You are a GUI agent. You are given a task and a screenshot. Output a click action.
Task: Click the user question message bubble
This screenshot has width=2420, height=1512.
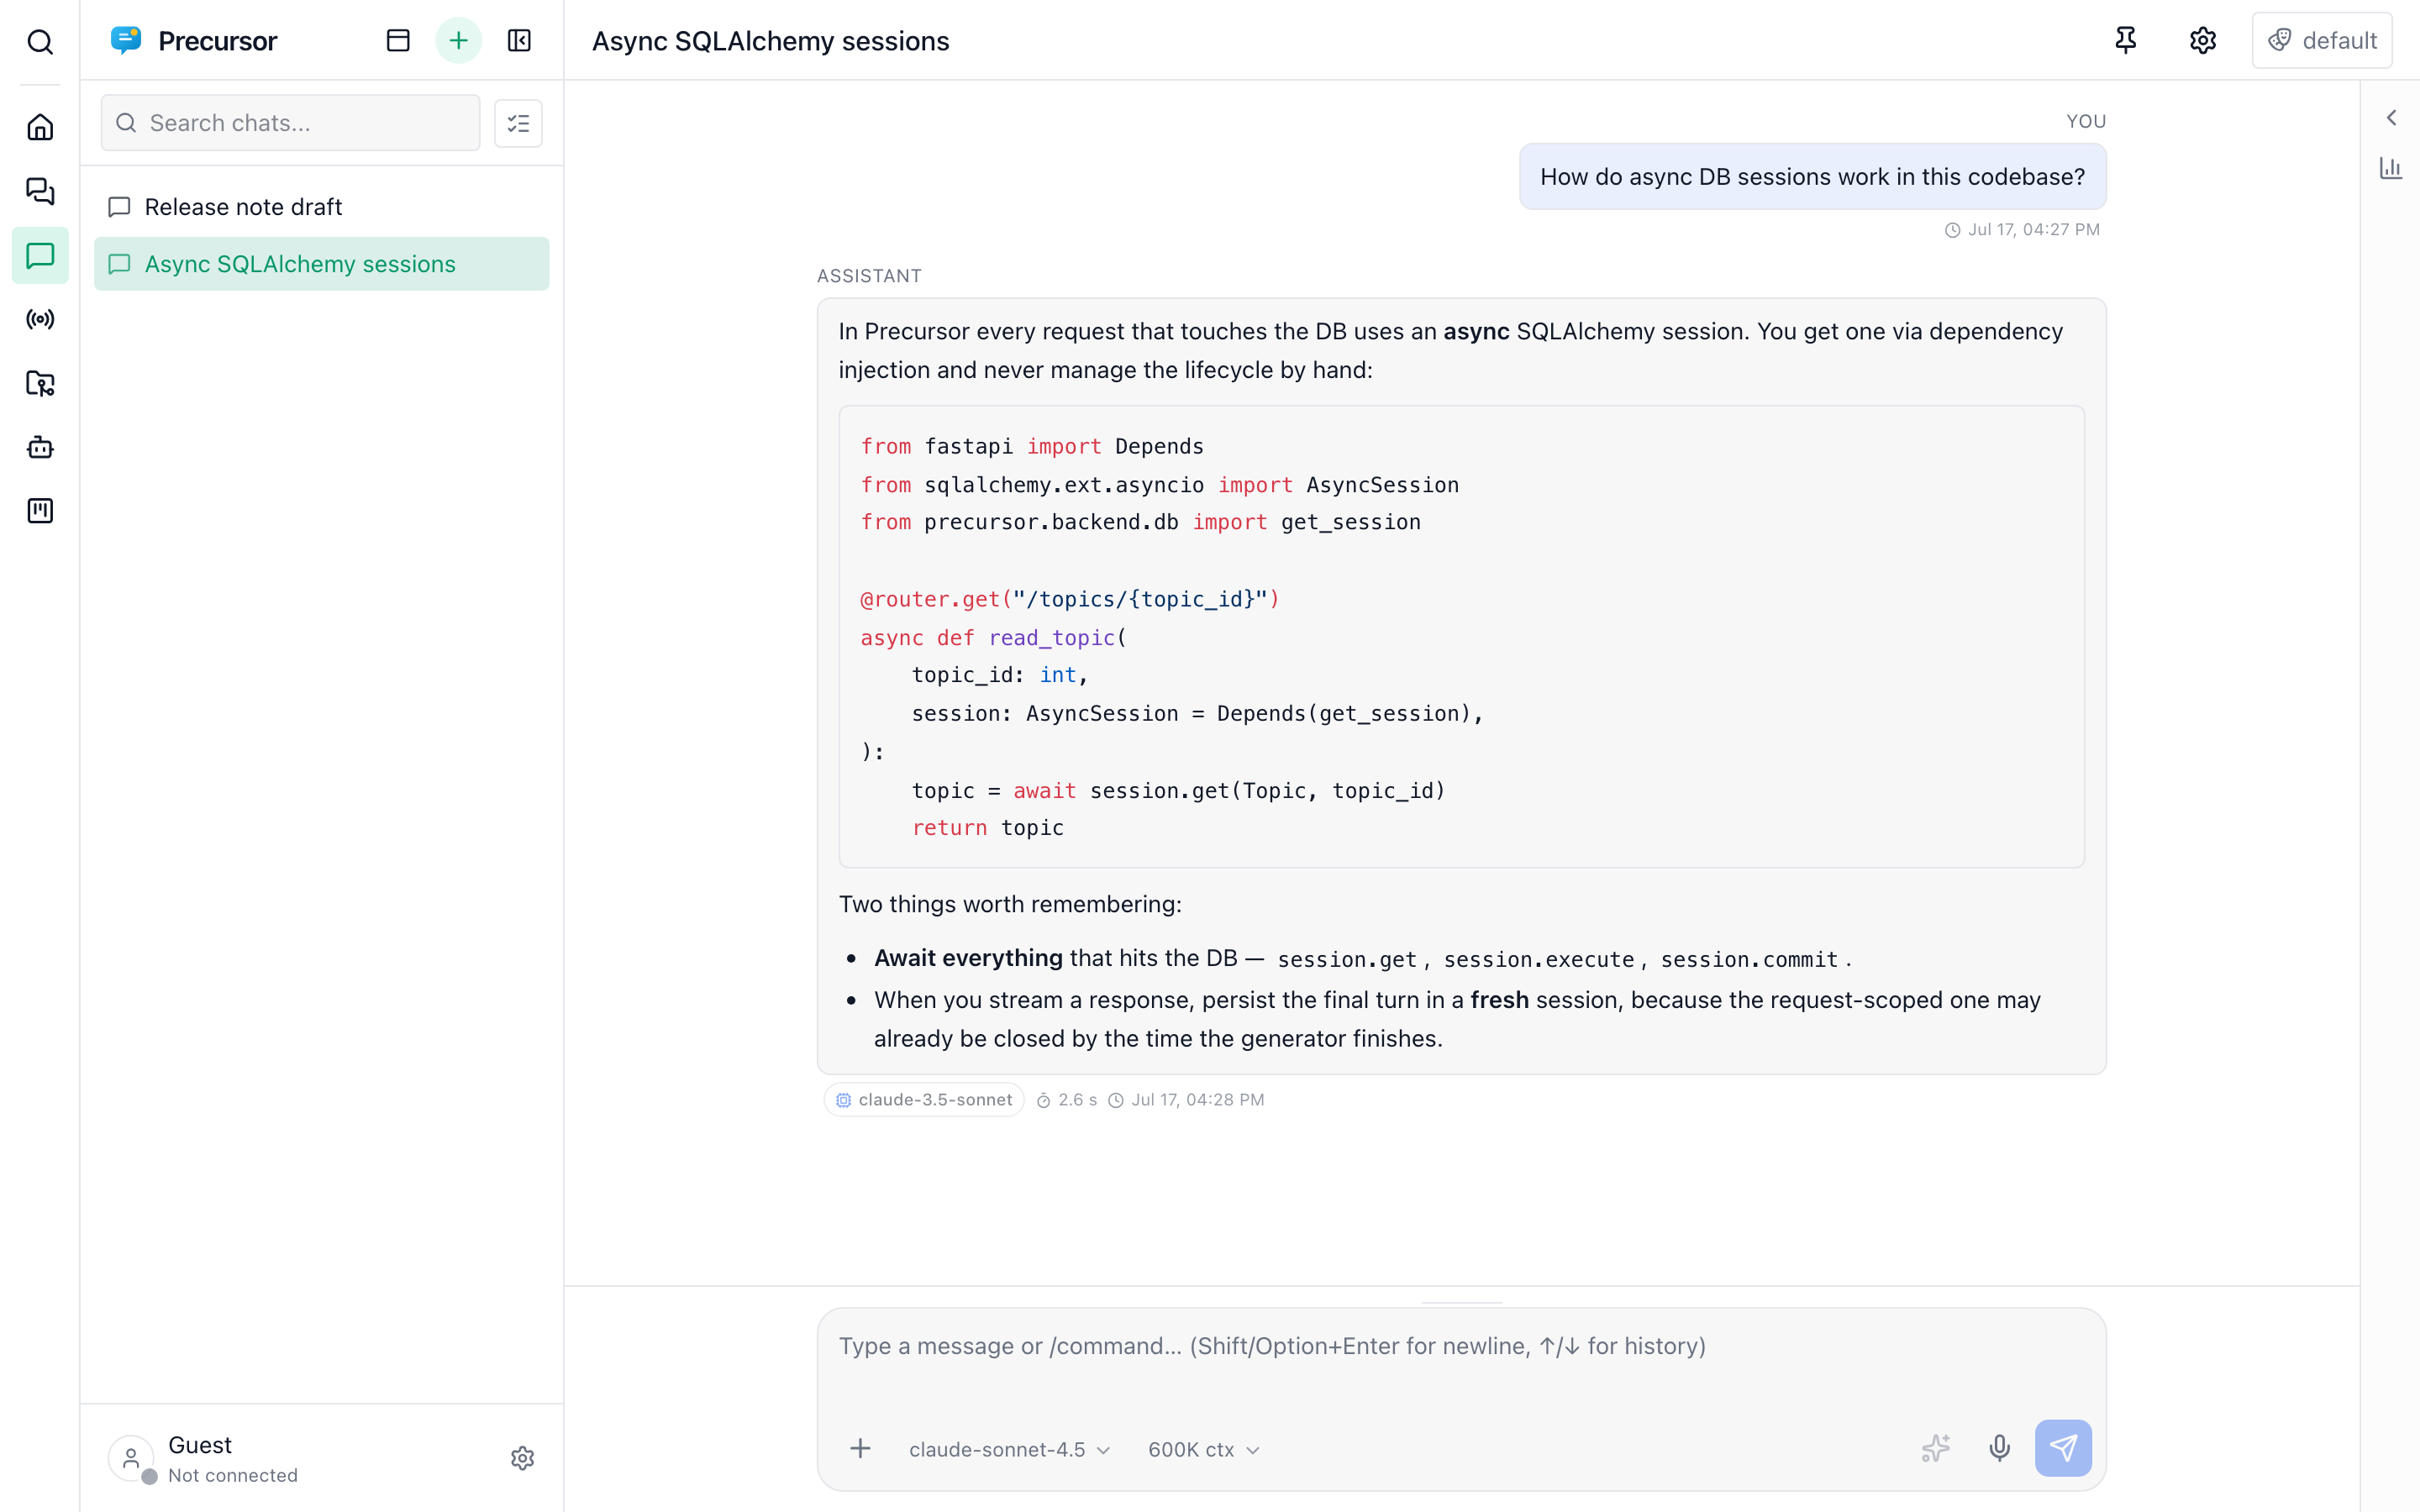1812,177
